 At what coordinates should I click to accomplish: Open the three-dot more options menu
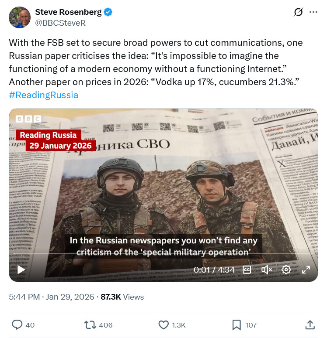click(313, 12)
